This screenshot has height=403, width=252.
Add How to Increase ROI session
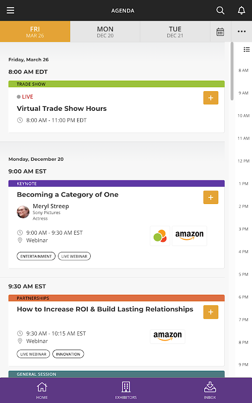pyautogui.click(x=211, y=312)
